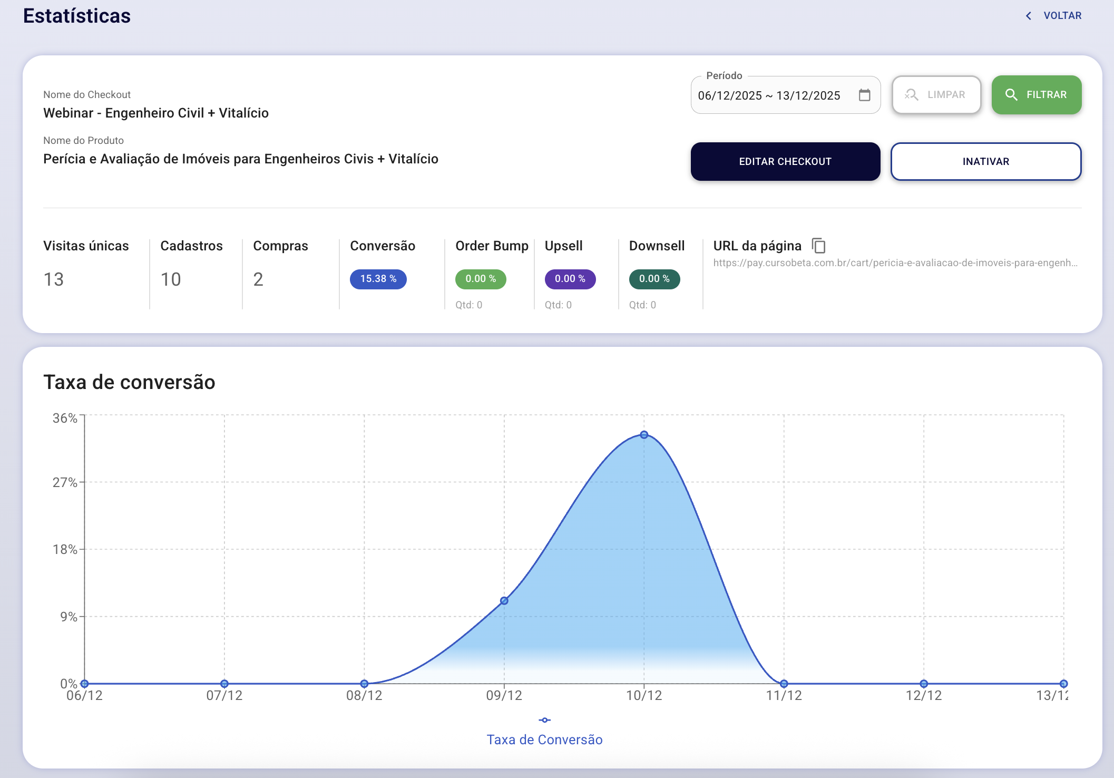Viewport: 1114px width, 778px height.
Task: Click the 15.38 % conversion badge
Action: pos(378,279)
